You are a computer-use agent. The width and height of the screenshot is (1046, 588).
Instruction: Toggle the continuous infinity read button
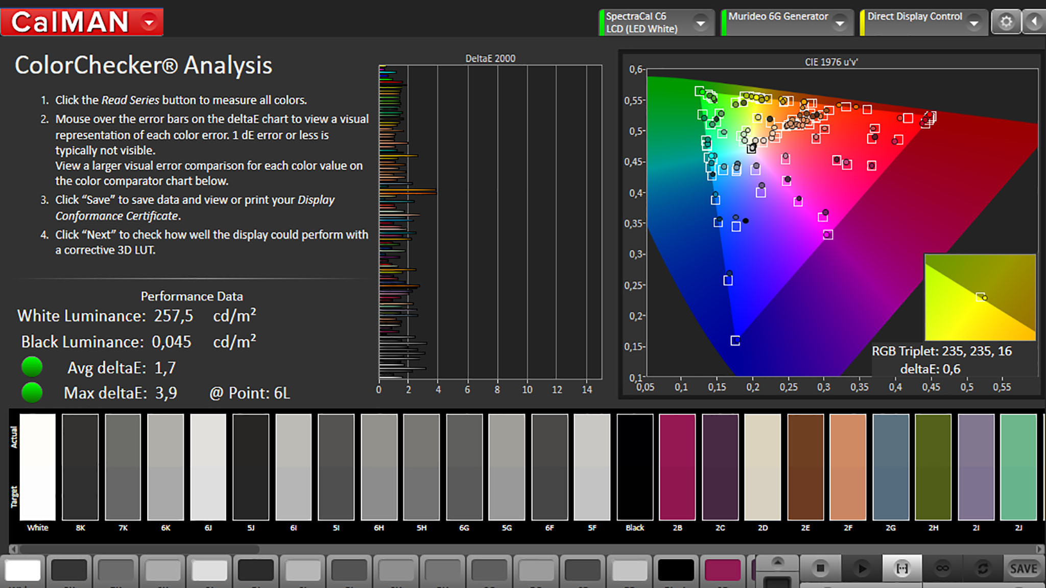pyautogui.click(x=942, y=568)
